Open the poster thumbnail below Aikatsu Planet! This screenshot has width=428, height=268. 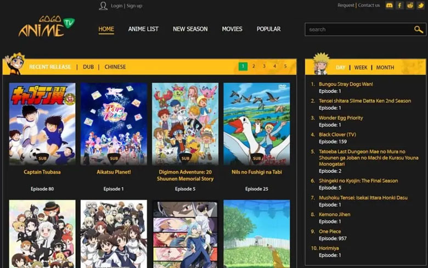coord(114,234)
